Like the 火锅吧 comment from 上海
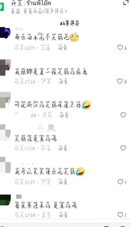 [120, 47]
